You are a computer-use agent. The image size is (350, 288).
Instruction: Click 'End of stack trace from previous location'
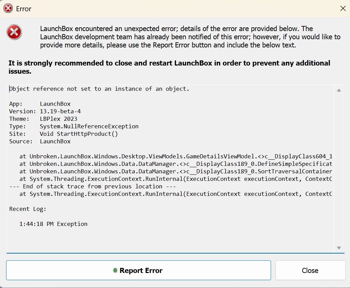click(92, 186)
